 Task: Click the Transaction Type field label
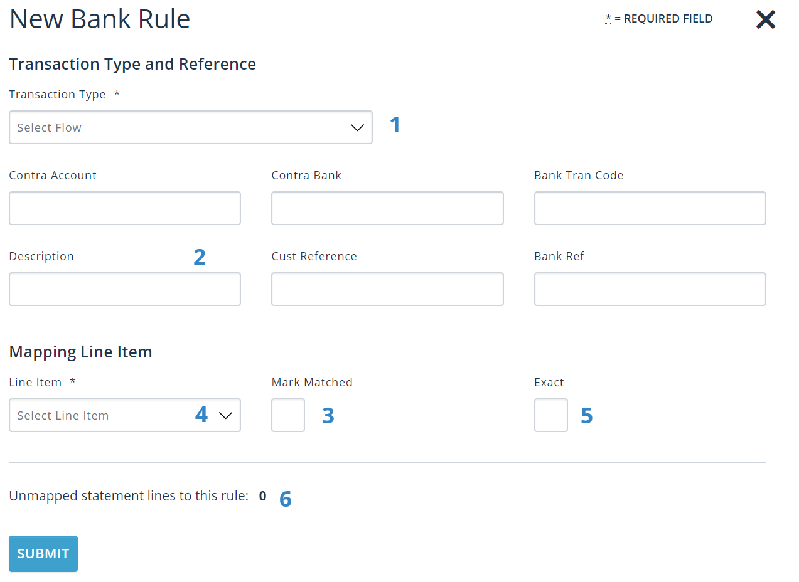point(57,94)
